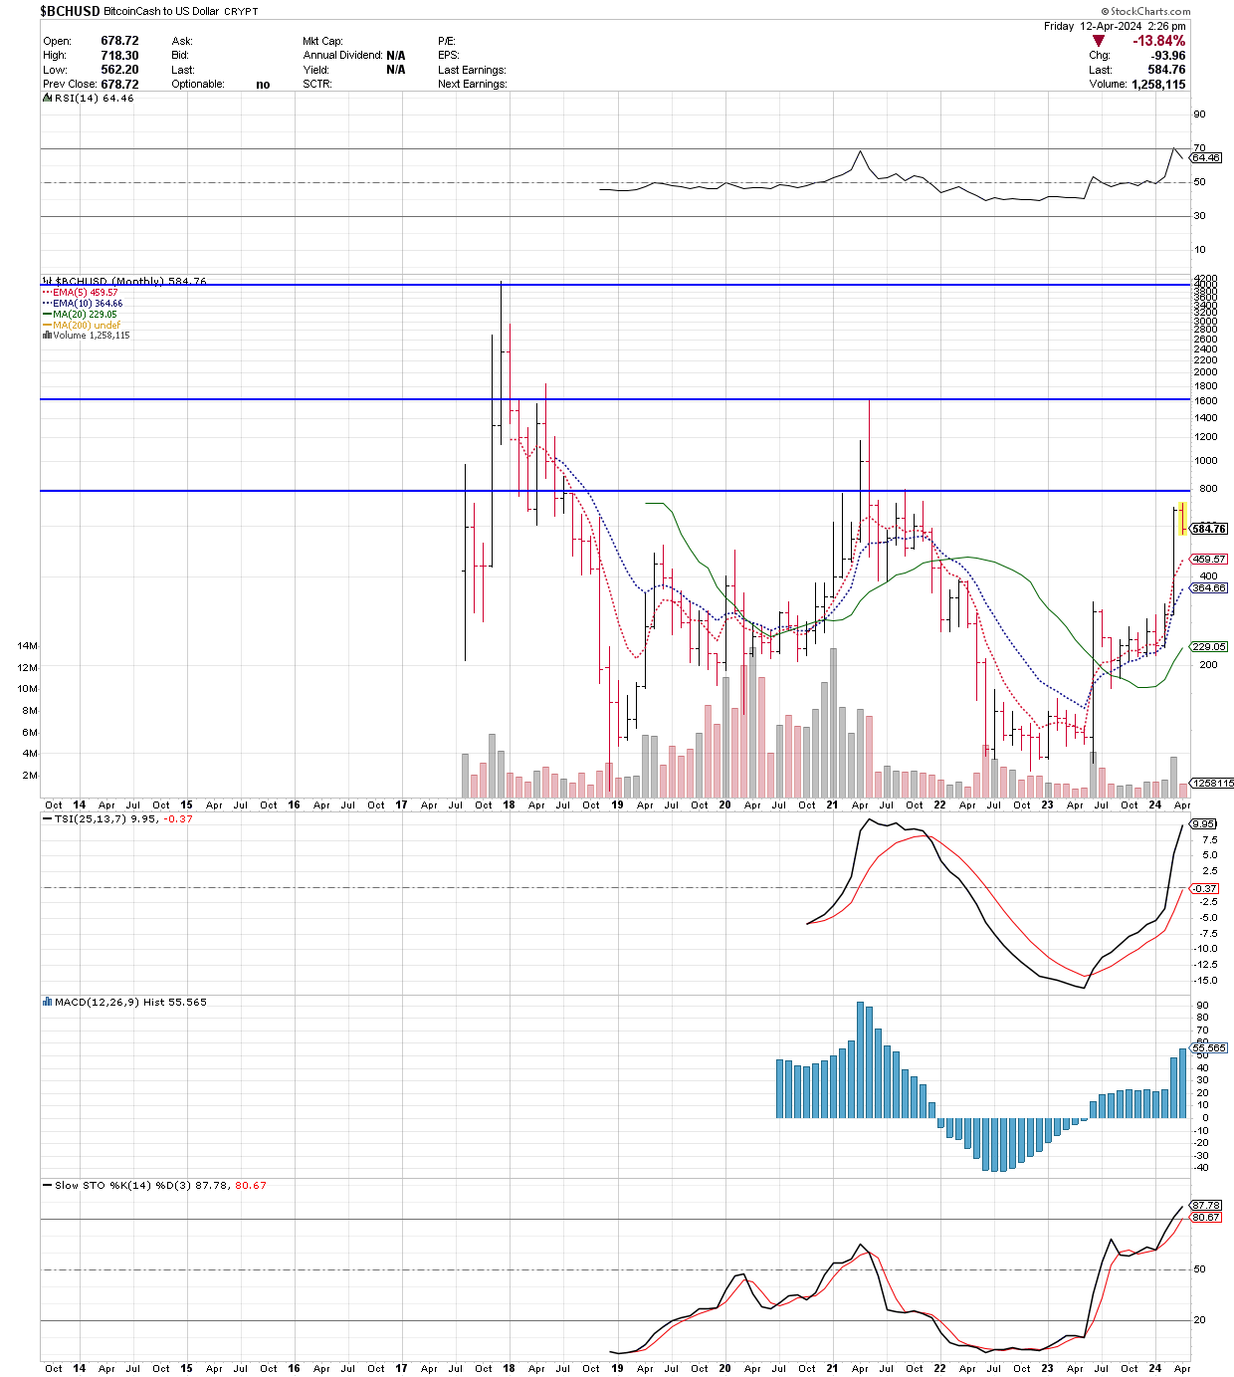Click the date 'Friday 12-Apr-2024 2:26 pm'
The width and height of the screenshot is (1234, 1377).
point(1115,26)
